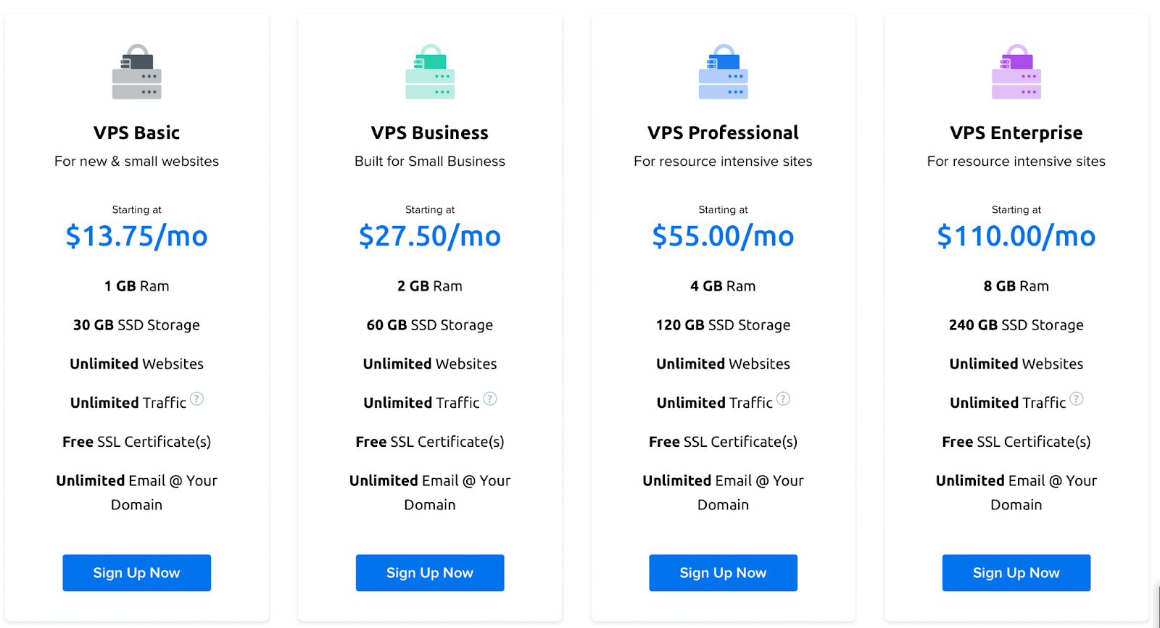The height and width of the screenshot is (628, 1160).
Task: Click the $13.75/mo price
Action: [x=136, y=236]
